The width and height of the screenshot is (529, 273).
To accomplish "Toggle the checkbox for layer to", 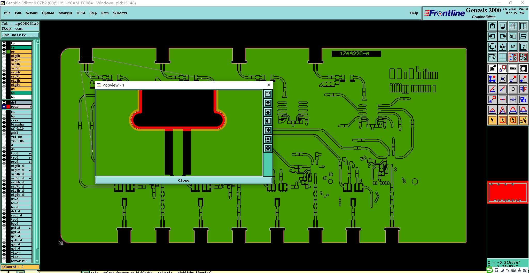I will point(4,43).
